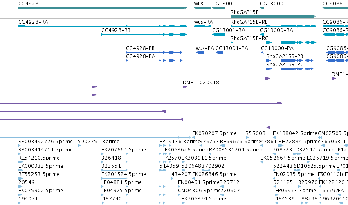The height and width of the screenshot is (205, 348).
Task: Select the 20549 EST label
Action: [x=27, y=182]
